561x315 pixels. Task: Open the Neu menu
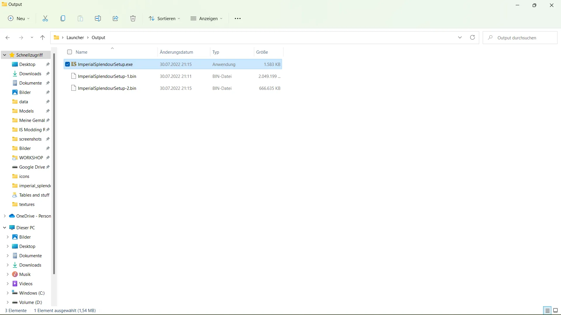[19, 19]
